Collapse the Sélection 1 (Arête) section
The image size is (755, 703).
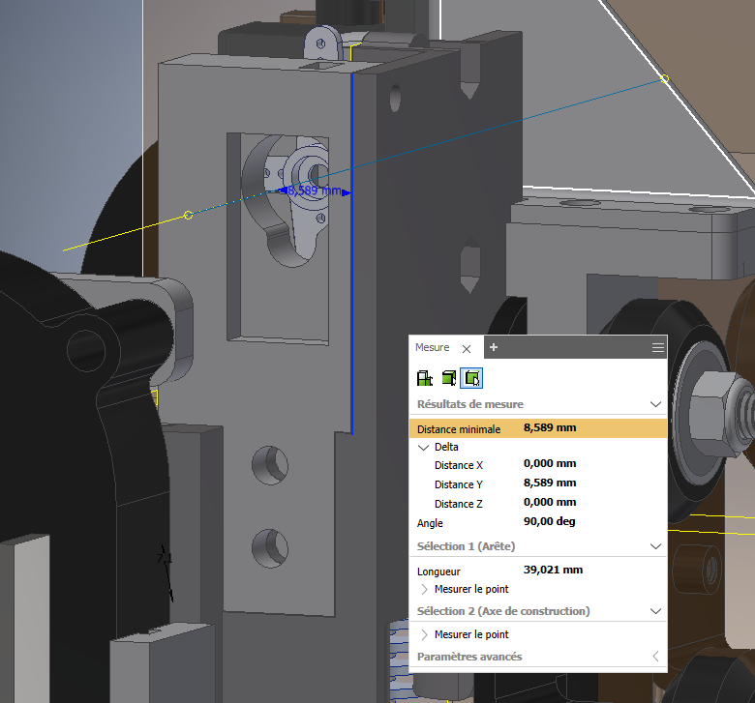[655, 546]
